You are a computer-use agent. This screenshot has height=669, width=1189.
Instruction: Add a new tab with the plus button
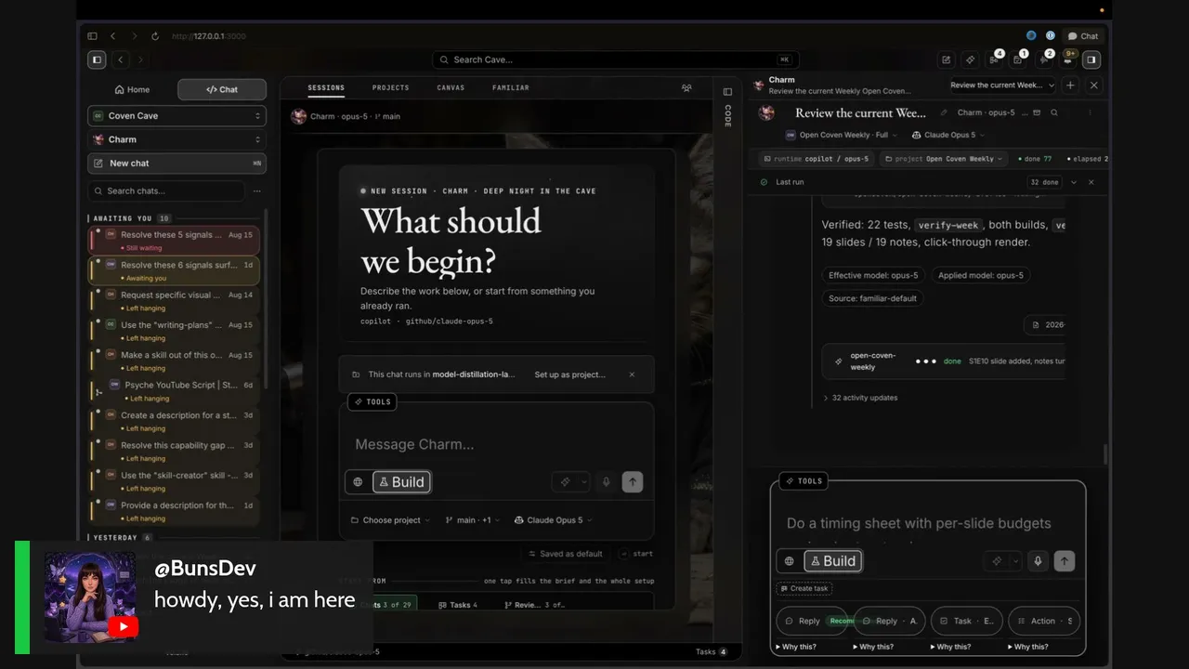1070,85
